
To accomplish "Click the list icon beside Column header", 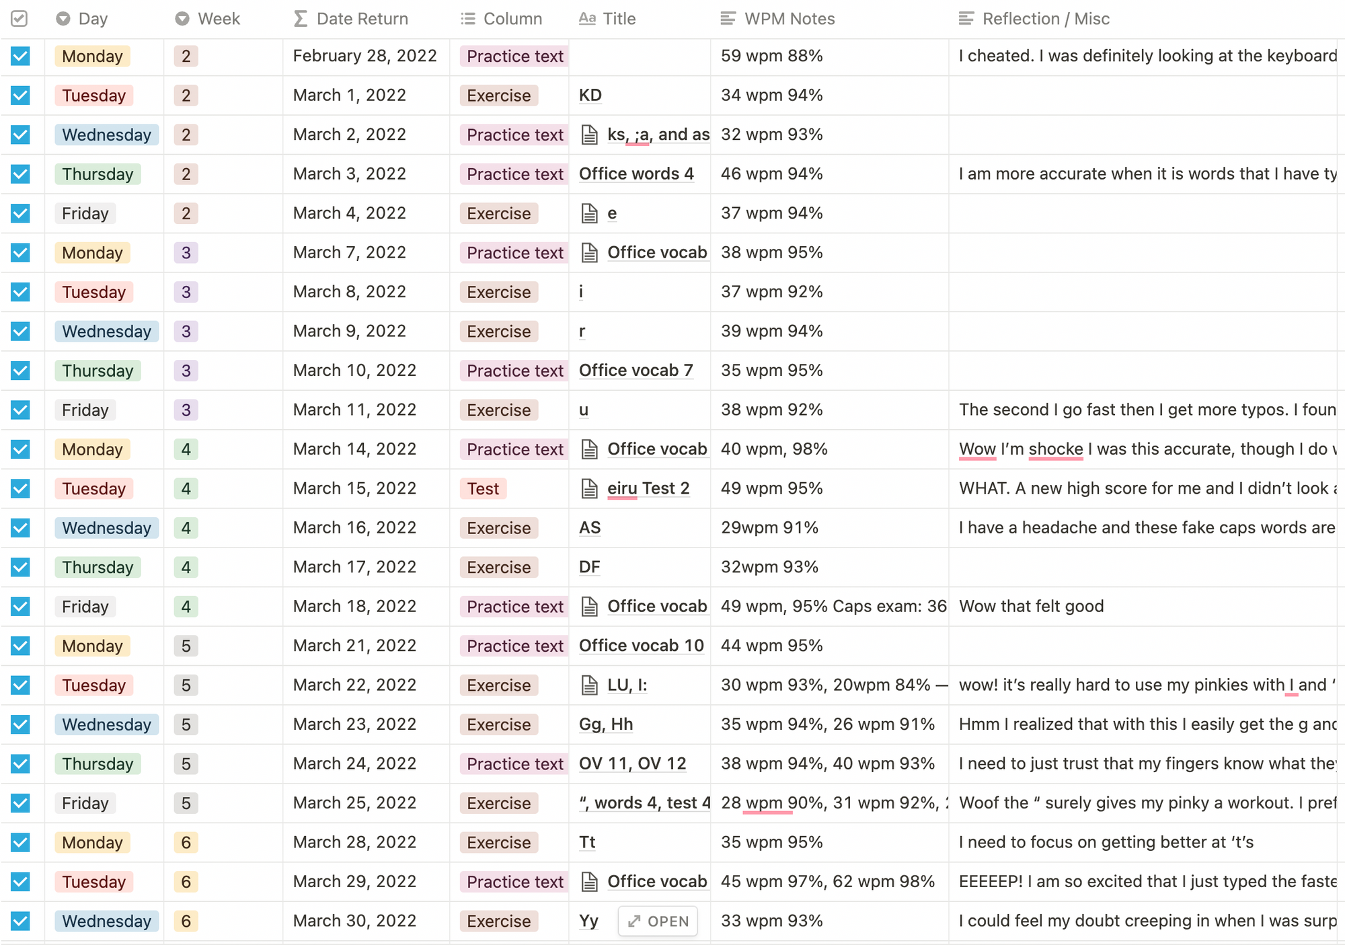I will click(x=468, y=19).
